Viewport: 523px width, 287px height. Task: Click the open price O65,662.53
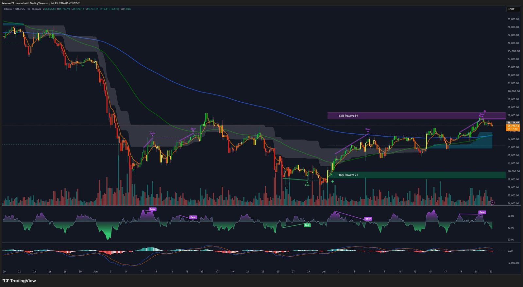(49, 9)
